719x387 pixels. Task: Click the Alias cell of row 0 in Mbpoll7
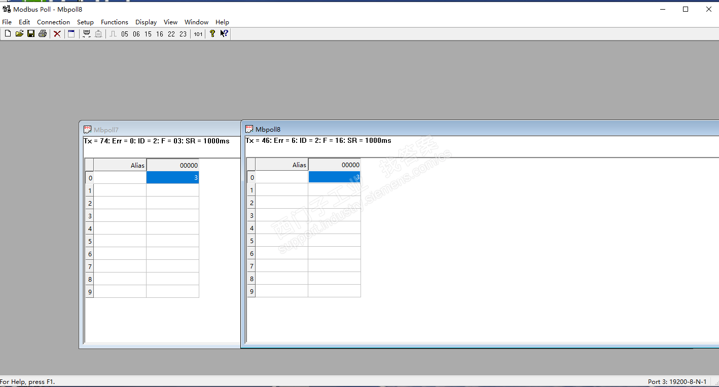click(x=120, y=177)
